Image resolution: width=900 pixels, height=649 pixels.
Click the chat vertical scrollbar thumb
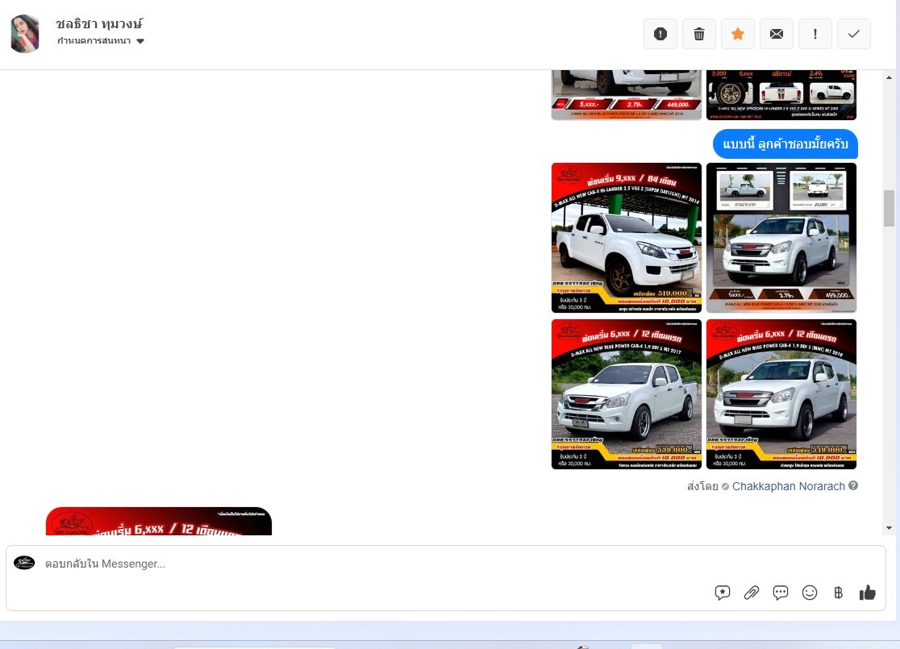[x=889, y=208]
